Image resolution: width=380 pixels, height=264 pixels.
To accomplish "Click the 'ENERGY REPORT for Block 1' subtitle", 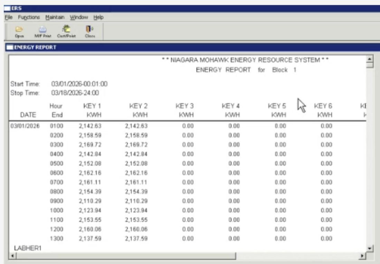I will click(x=246, y=70).
